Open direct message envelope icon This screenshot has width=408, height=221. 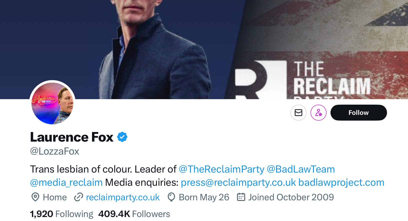298,113
